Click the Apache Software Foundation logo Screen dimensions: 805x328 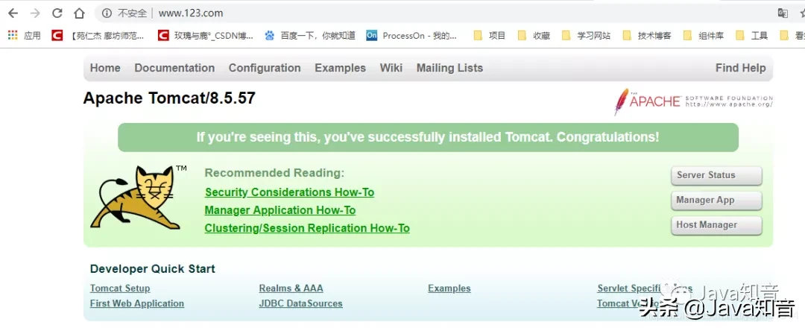click(693, 101)
